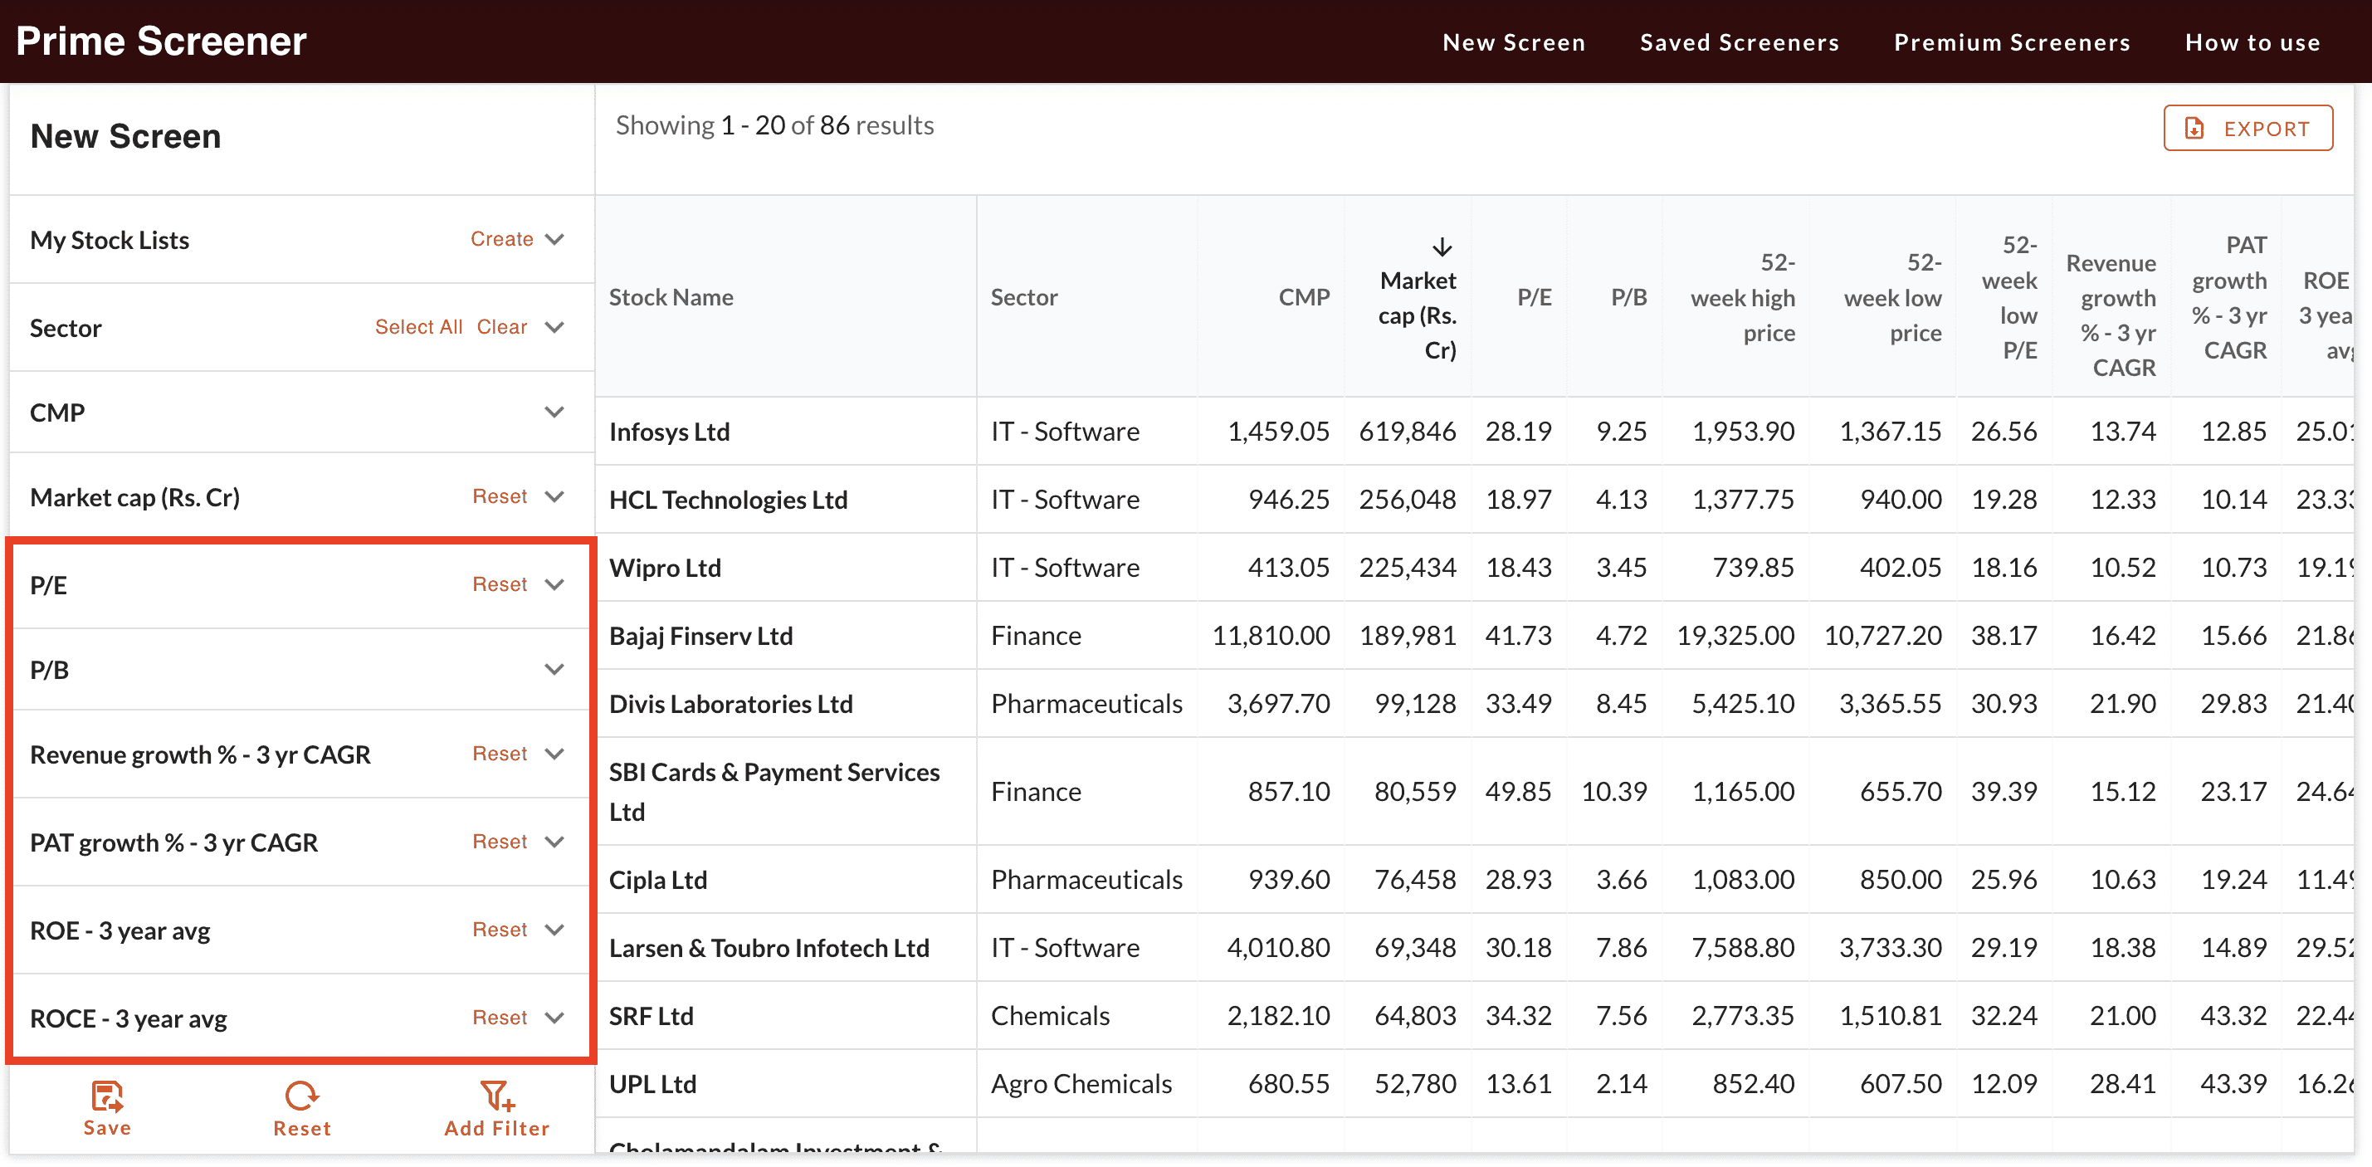This screenshot has height=1167, width=2372.
Task: Sort by the P/E column header
Action: pyautogui.click(x=1534, y=296)
